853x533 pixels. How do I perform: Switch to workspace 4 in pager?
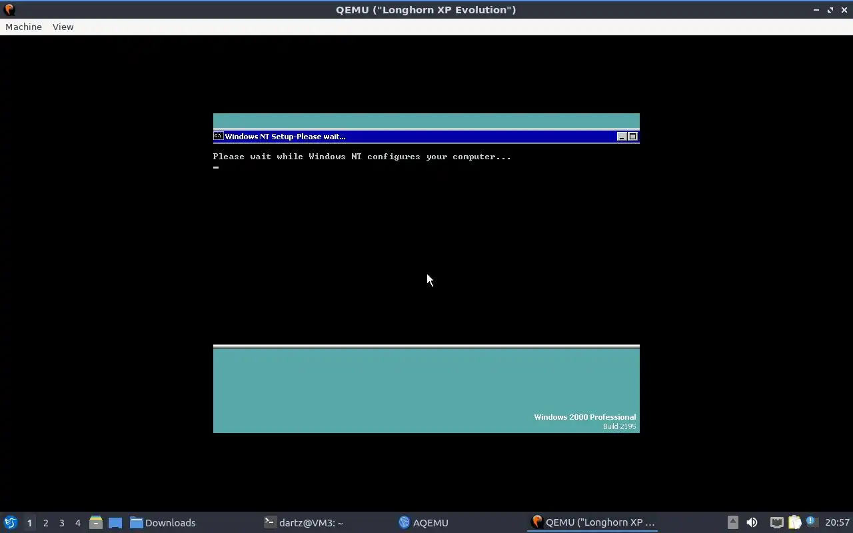[77, 523]
